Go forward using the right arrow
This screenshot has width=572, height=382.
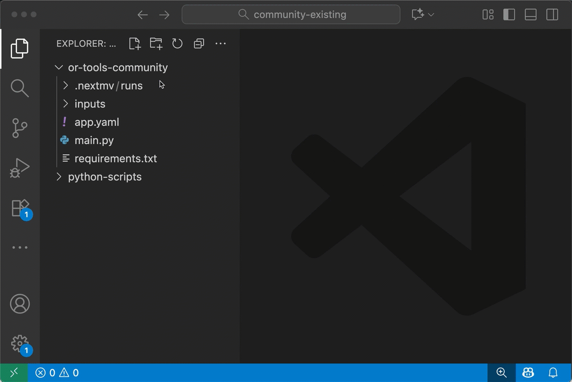click(164, 14)
